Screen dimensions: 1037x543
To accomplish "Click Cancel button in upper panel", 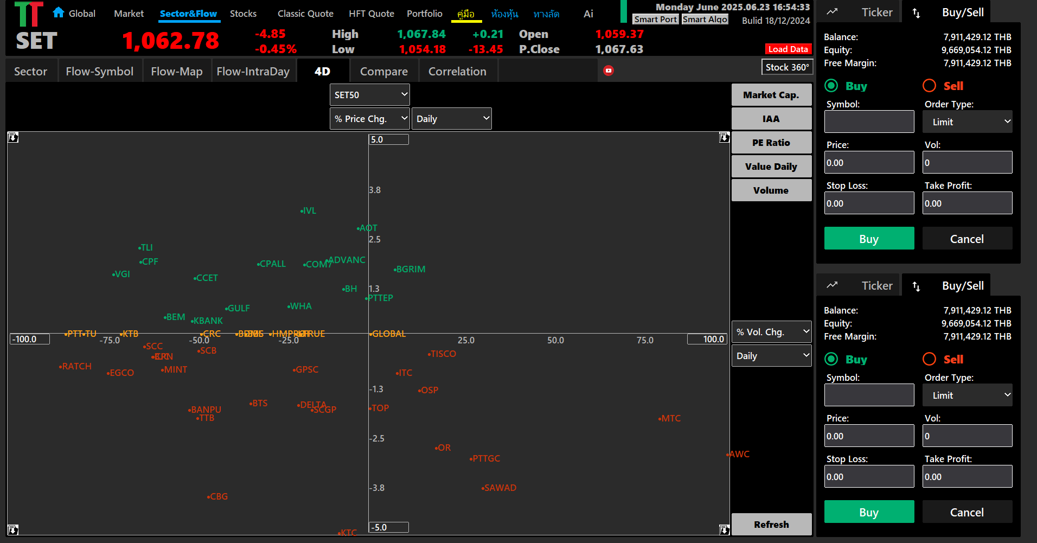I will pos(967,239).
